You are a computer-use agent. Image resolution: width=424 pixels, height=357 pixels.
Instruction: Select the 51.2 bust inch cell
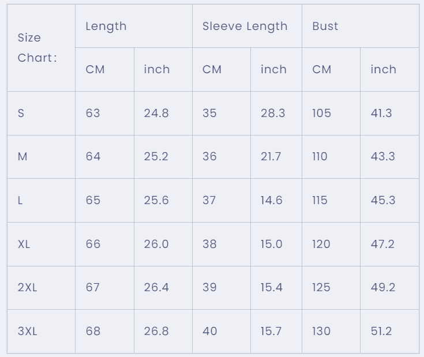389,331
